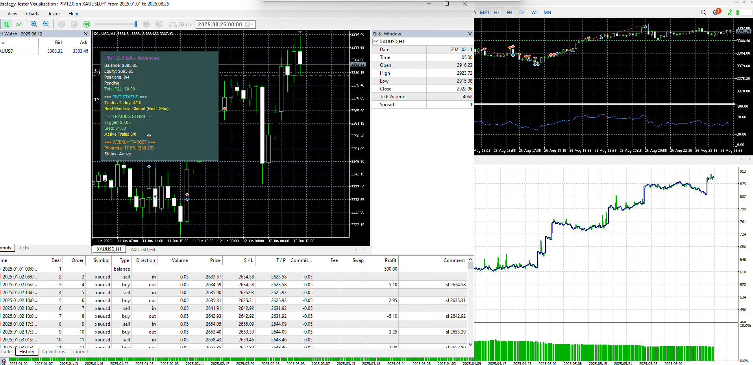Open the search magnifier in the top toolbar
753x365 pixels.
[703, 12]
